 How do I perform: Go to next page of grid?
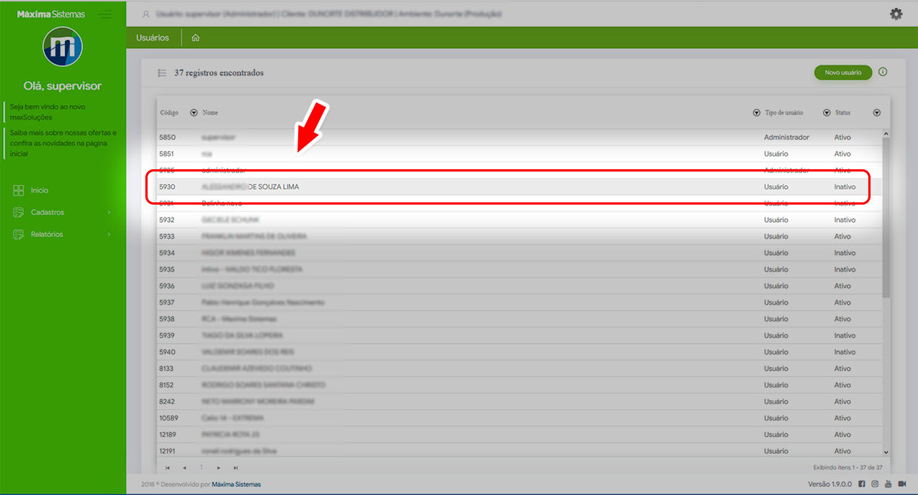(x=218, y=467)
